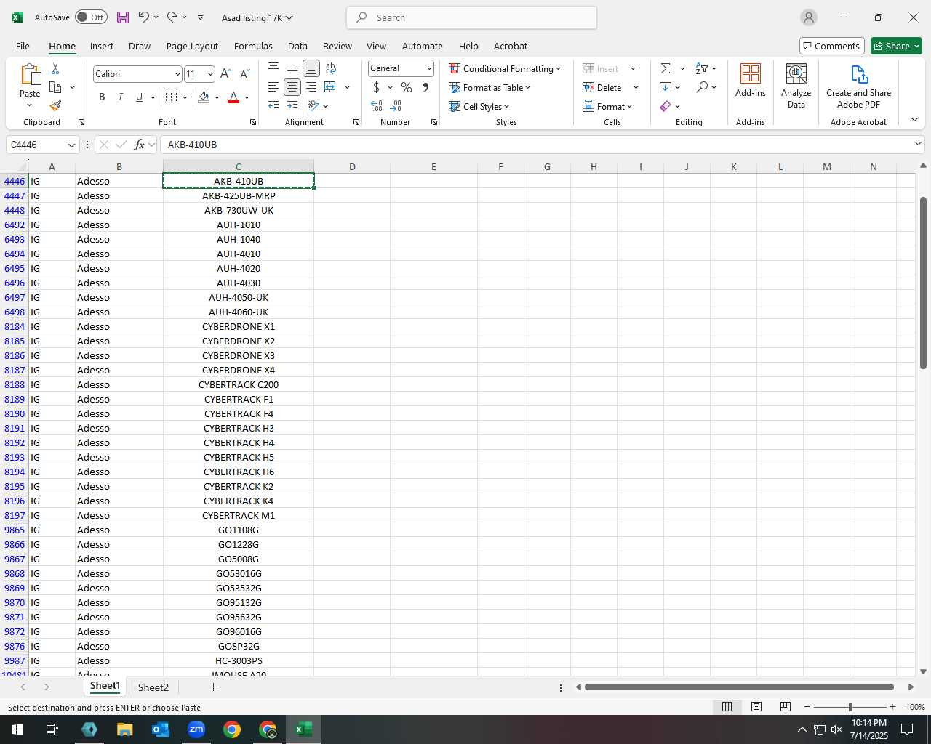The width and height of the screenshot is (931, 744).
Task: Open Name Box dropdown arrow
Action: (x=71, y=145)
